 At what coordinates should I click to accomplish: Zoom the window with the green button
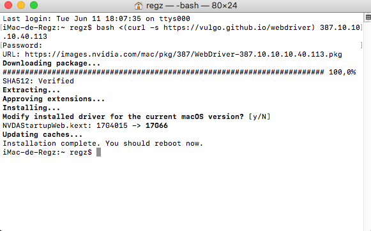34,5
